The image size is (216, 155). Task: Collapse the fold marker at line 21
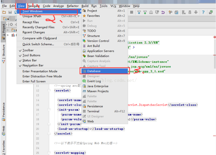(49, 134)
